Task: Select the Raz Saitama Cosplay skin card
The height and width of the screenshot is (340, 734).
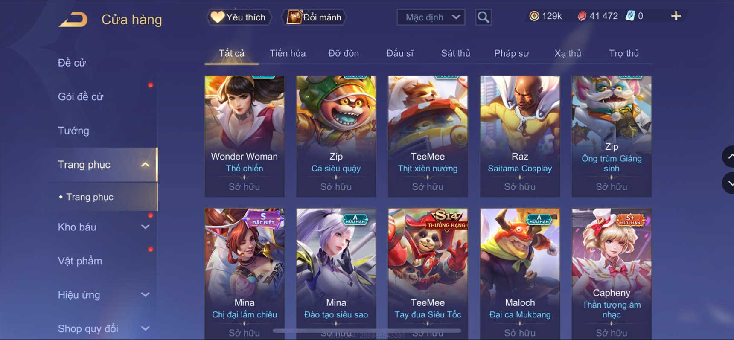Action: pyautogui.click(x=520, y=136)
